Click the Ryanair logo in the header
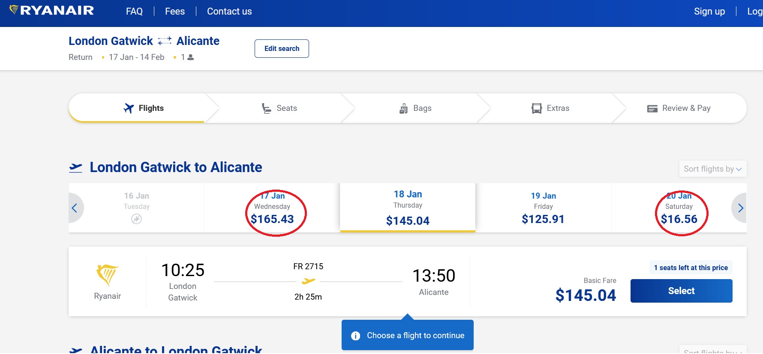763x354 pixels. pos(51,10)
